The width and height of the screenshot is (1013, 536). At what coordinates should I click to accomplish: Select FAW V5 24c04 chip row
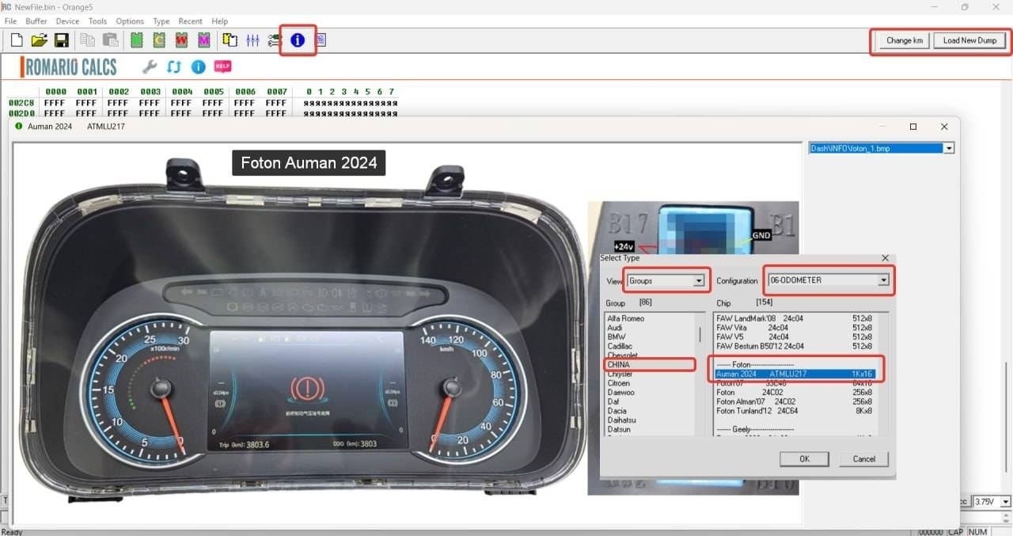(x=795, y=336)
